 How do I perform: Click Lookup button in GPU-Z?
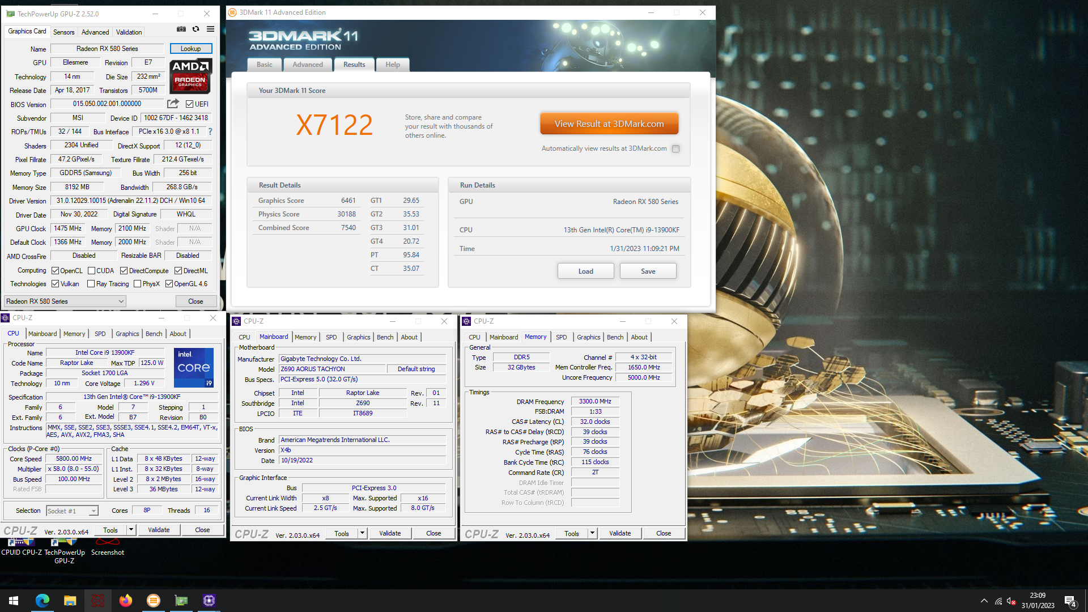[191, 49]
